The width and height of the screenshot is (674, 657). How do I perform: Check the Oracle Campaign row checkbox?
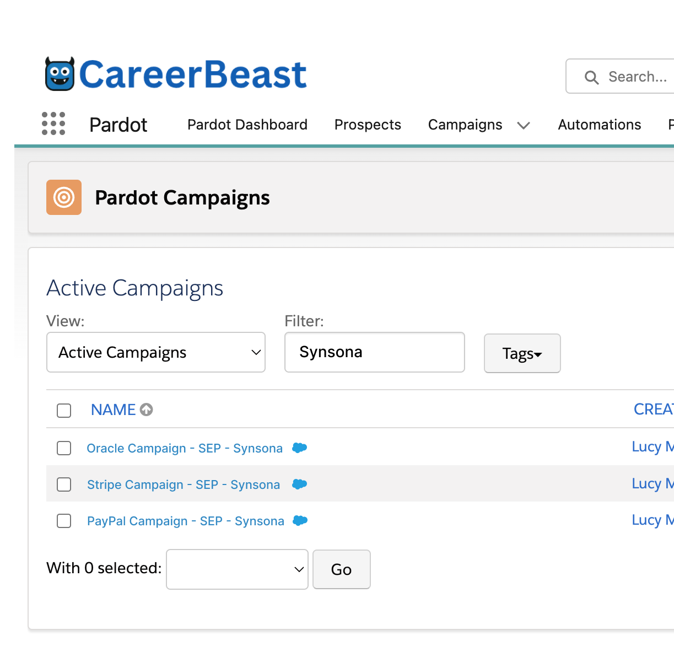(x=64, y=448)
